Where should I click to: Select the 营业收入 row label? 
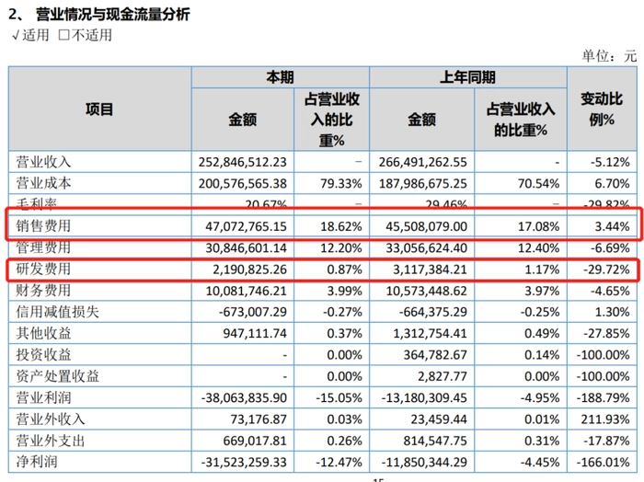43,162
